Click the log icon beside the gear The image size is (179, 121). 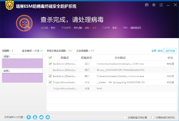[147, 5]
